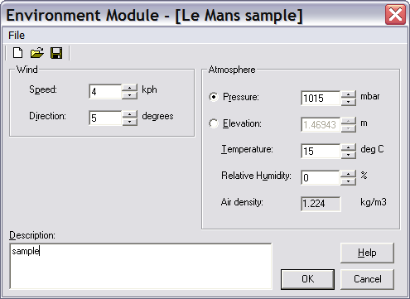Open Help via the Help button
This screenshot has height=299, width=410.
pos(367,253)
